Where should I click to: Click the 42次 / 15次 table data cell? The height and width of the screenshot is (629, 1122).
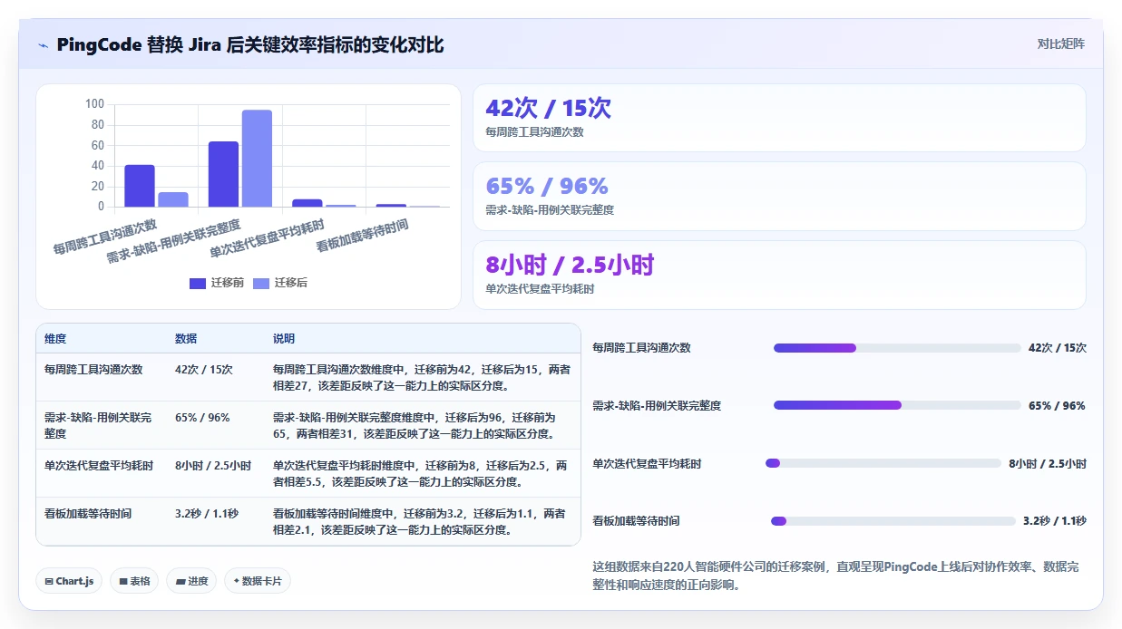204,370
